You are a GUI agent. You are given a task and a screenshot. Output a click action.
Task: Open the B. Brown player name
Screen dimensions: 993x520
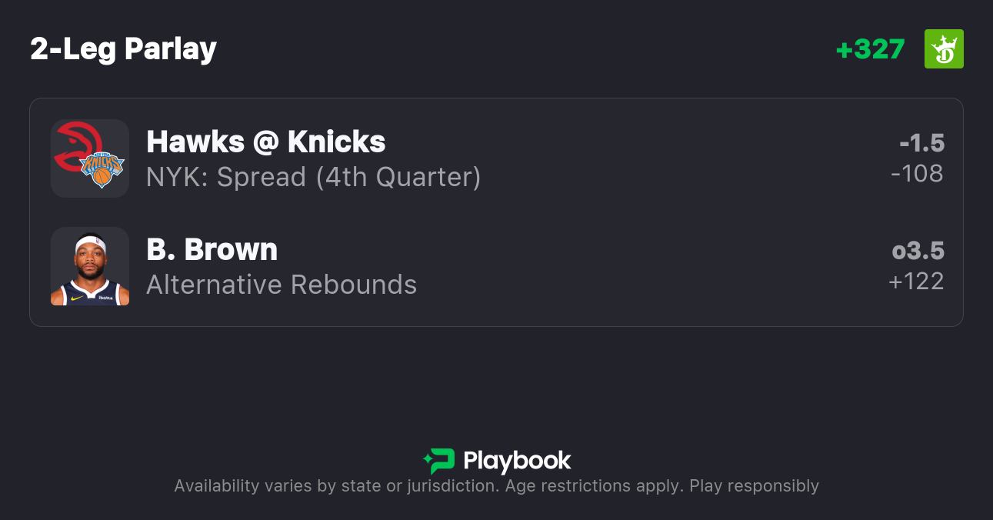pos(212,249)
